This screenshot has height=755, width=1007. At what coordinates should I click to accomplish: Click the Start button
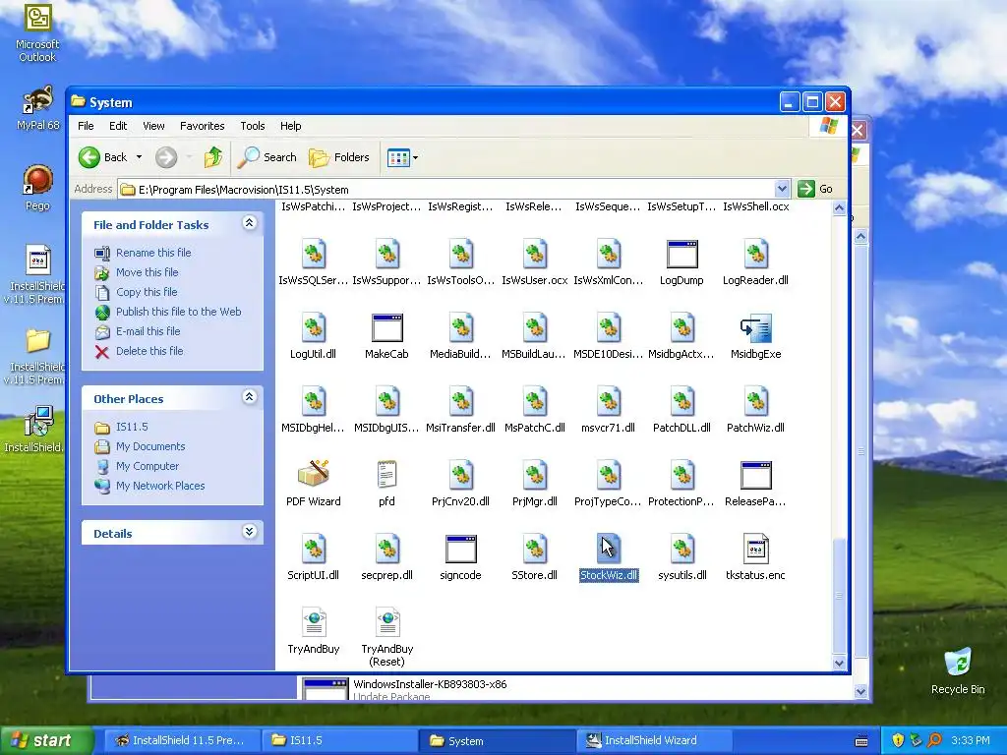point(46,740)
